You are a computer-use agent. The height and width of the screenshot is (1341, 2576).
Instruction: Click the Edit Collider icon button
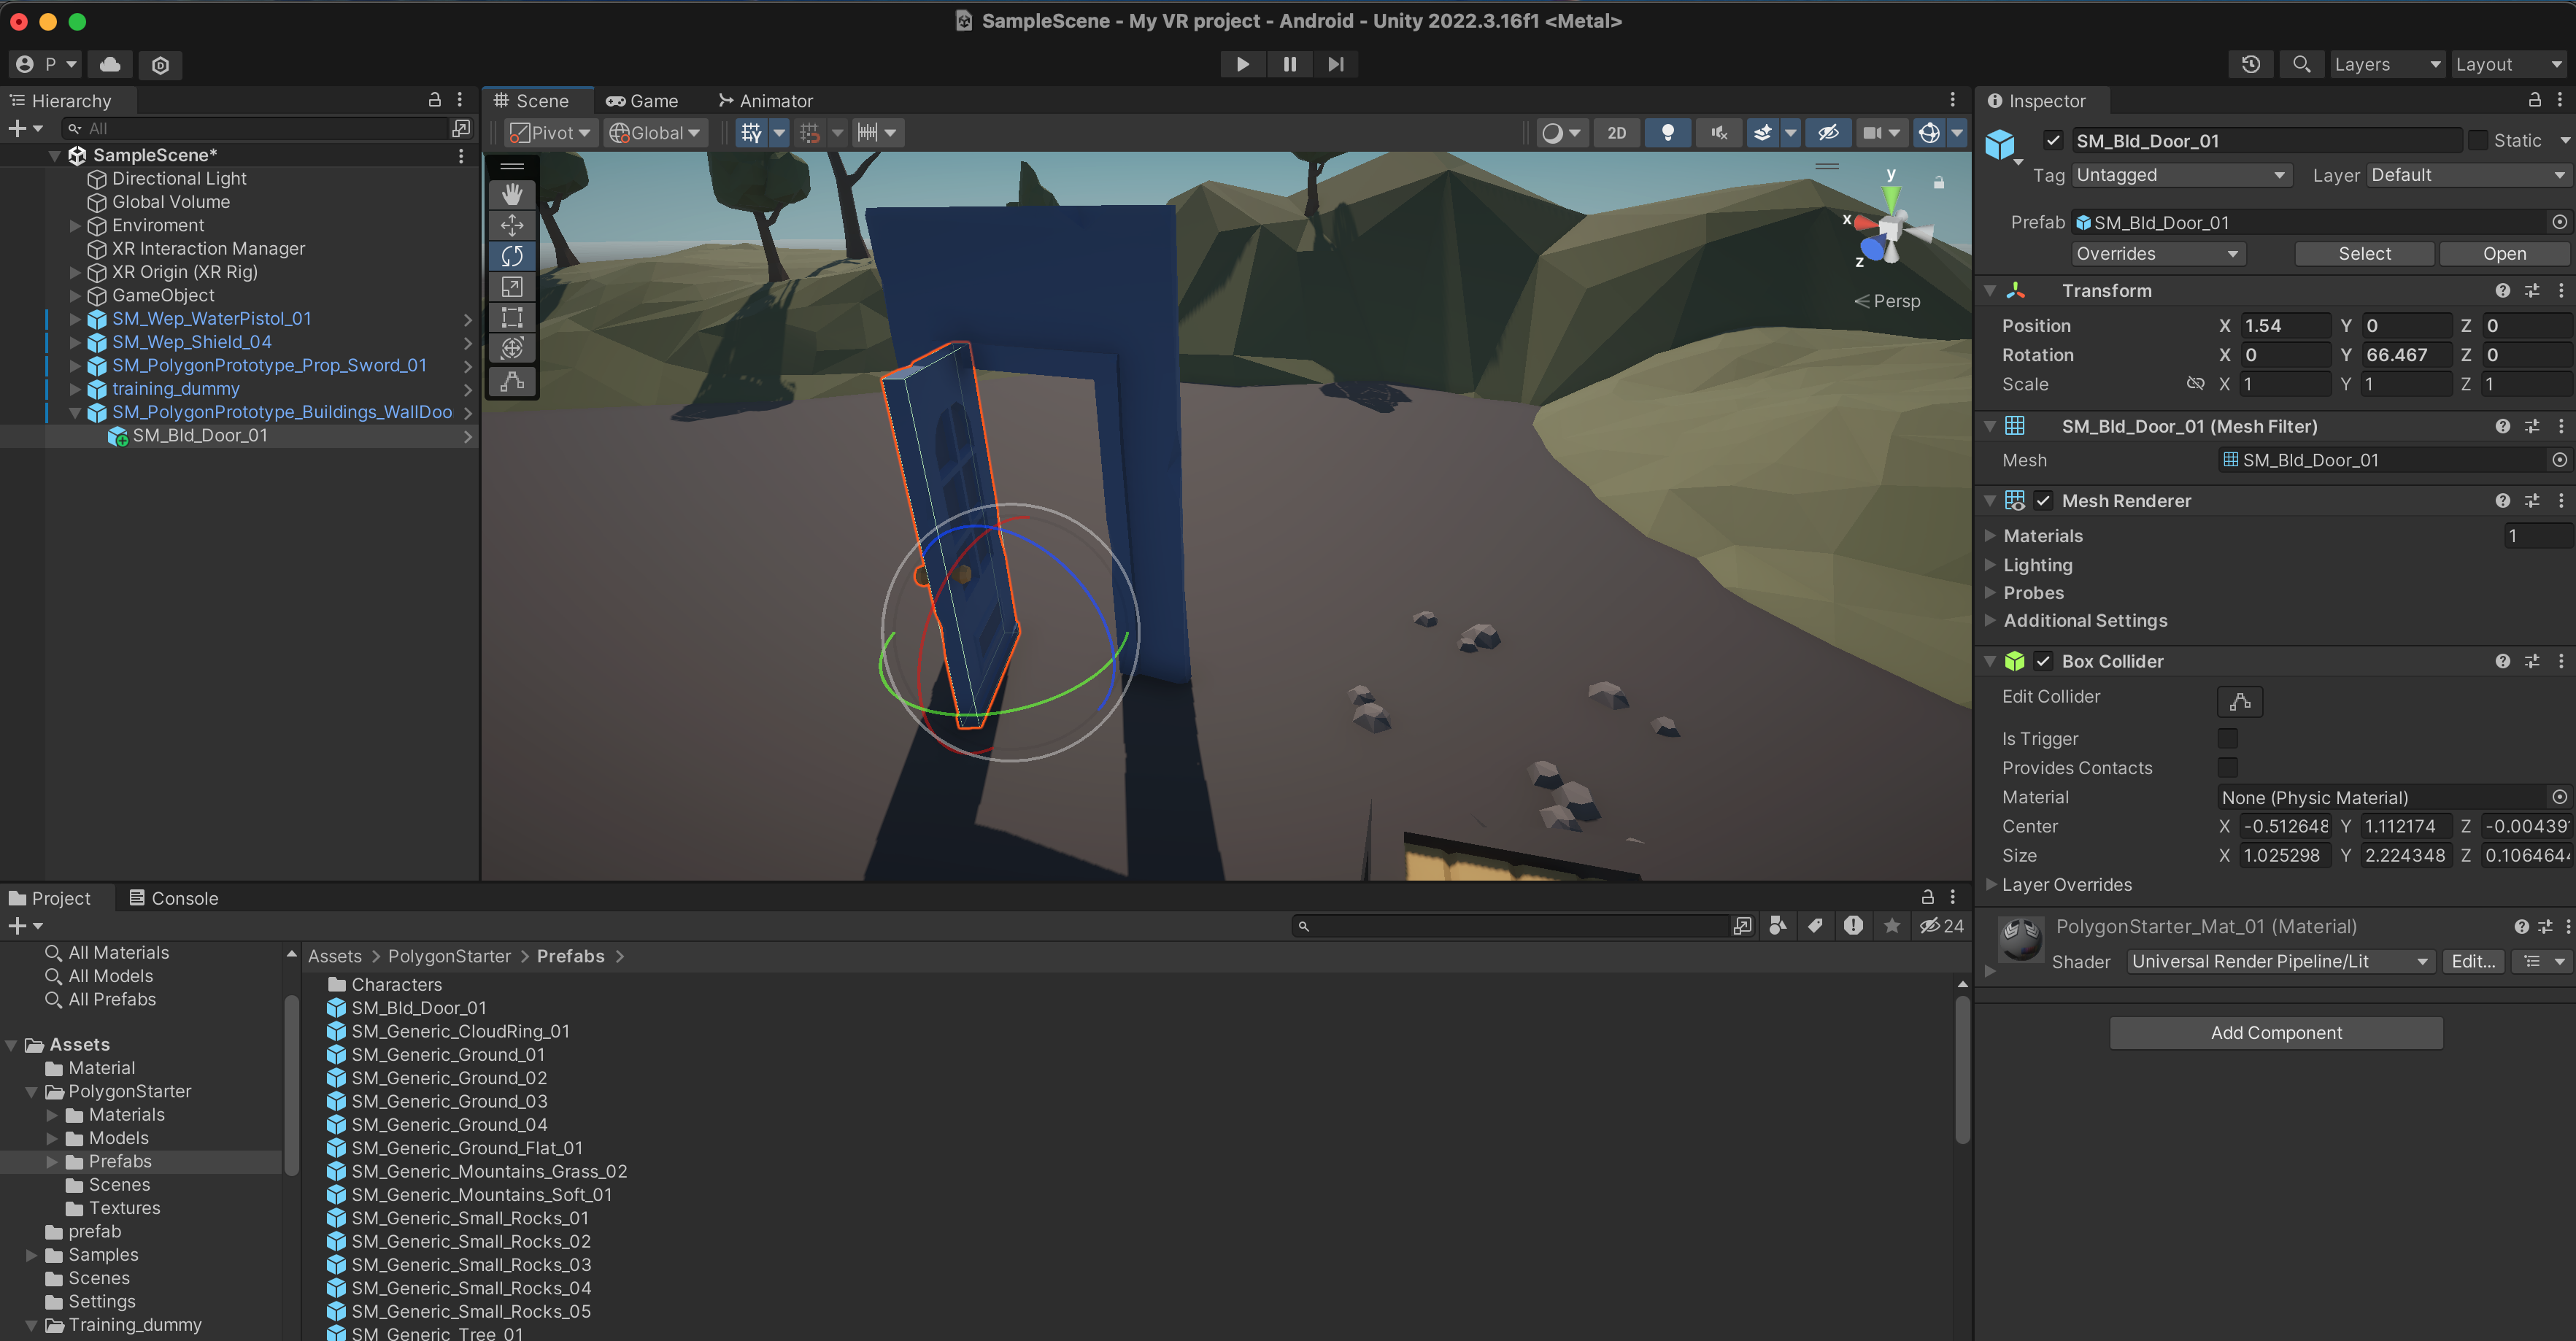pos(2239,701)
